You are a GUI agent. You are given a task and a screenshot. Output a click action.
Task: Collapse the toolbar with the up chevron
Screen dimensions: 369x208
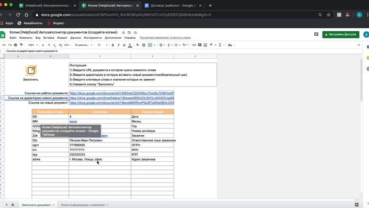pyautogui.click(x=359, y=45)
